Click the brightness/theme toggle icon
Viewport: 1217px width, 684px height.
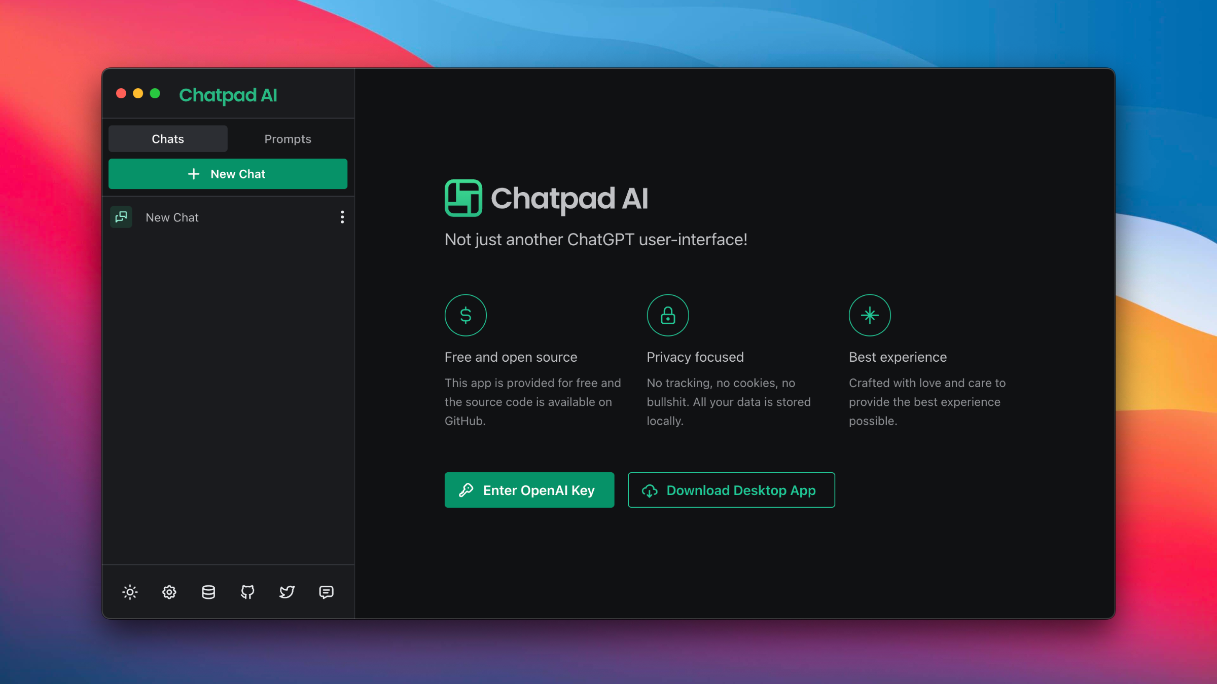(129, 592)
